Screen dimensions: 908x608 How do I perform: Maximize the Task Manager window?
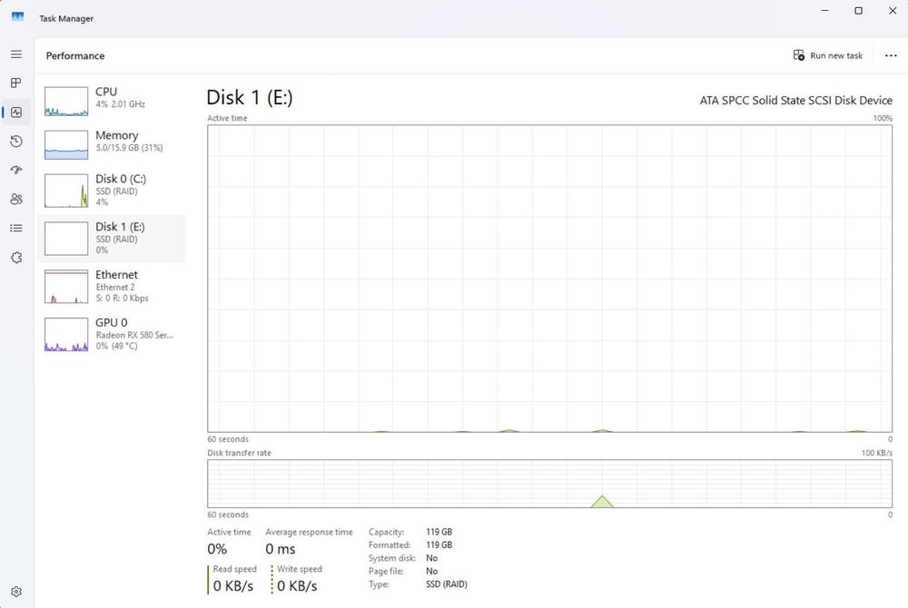coord(859,10)
